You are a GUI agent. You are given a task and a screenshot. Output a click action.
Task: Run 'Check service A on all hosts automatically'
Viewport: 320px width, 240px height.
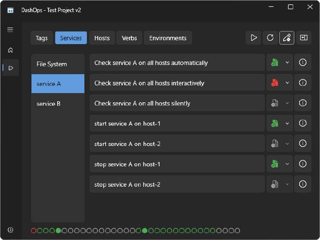tap(177, 63)
